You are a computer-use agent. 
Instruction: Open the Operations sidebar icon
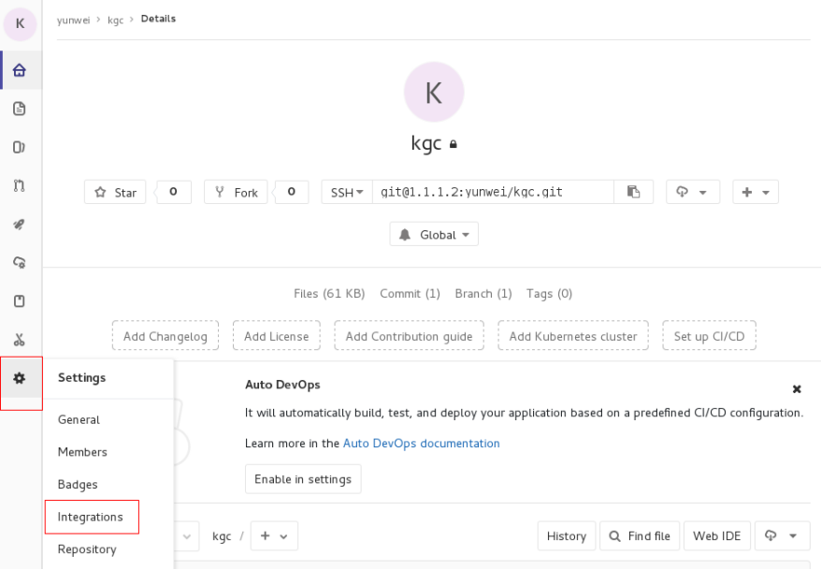point(20,263)
